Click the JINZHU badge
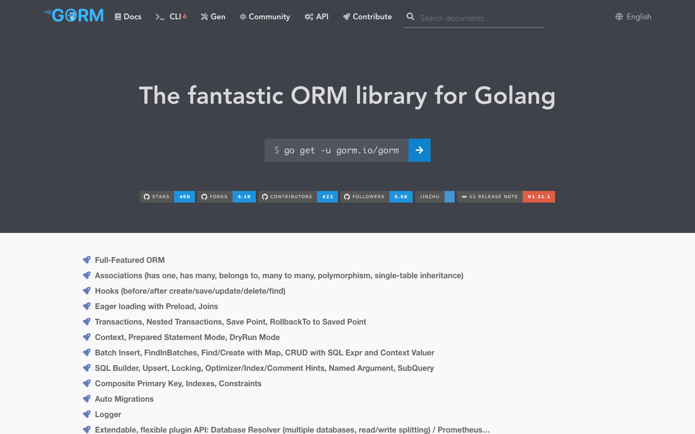The image size is (695, 434). [434, 197]
